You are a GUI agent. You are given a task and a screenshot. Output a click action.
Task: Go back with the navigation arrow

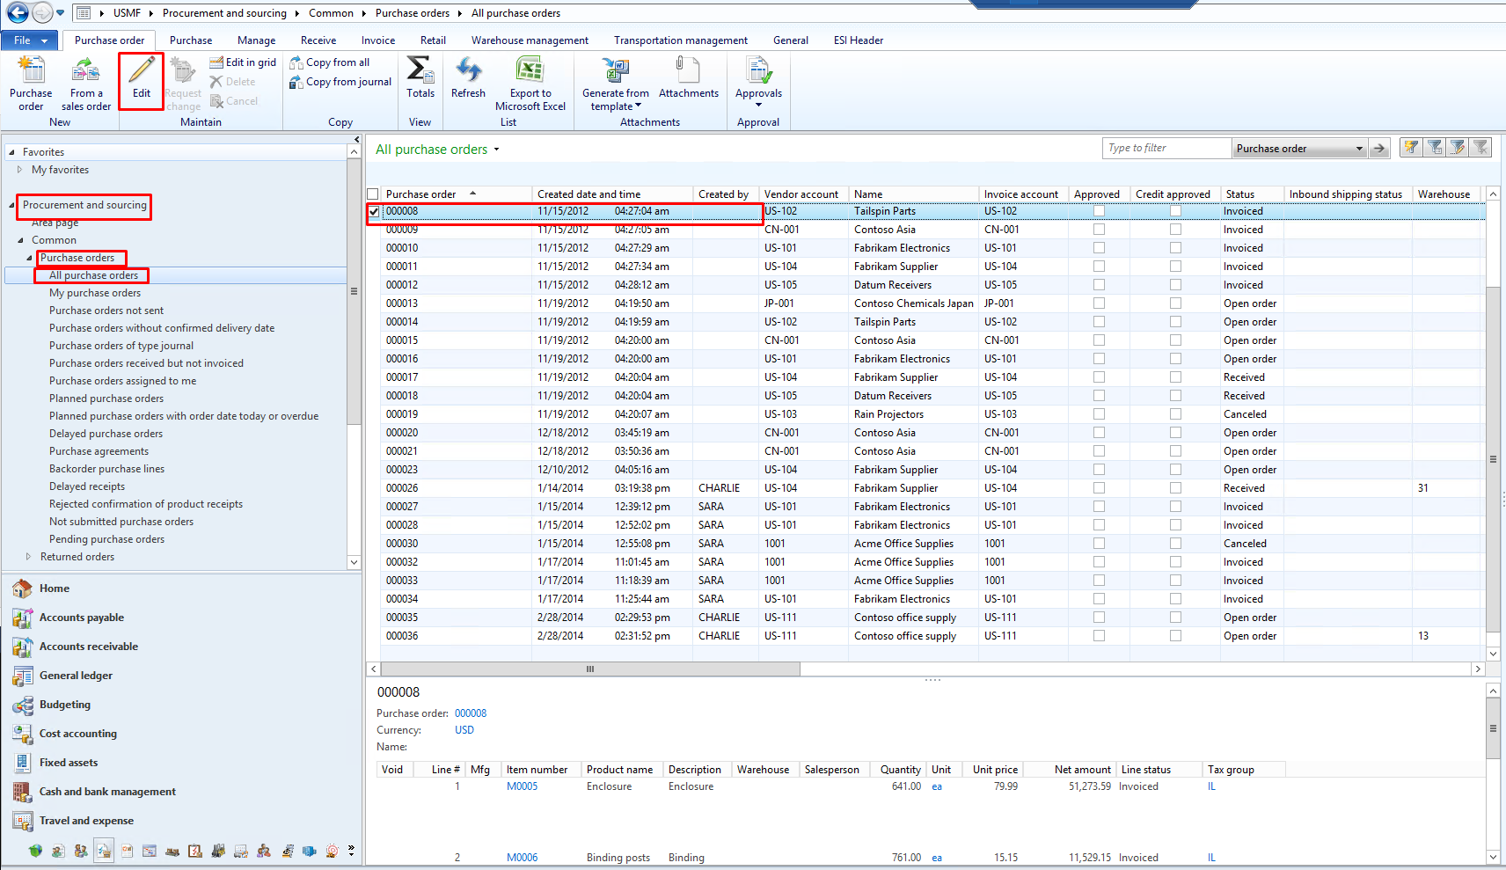pos(17,12)
